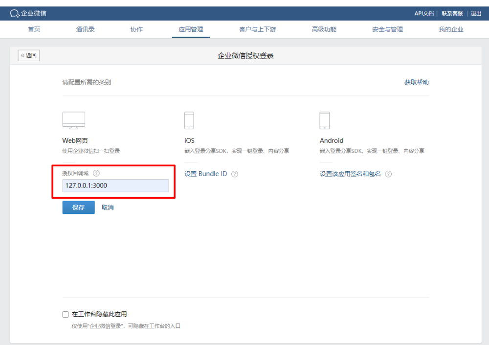Check 在工作台隐藏此应用 checkbox
489x345 pixels.
[x=66, y=314]
